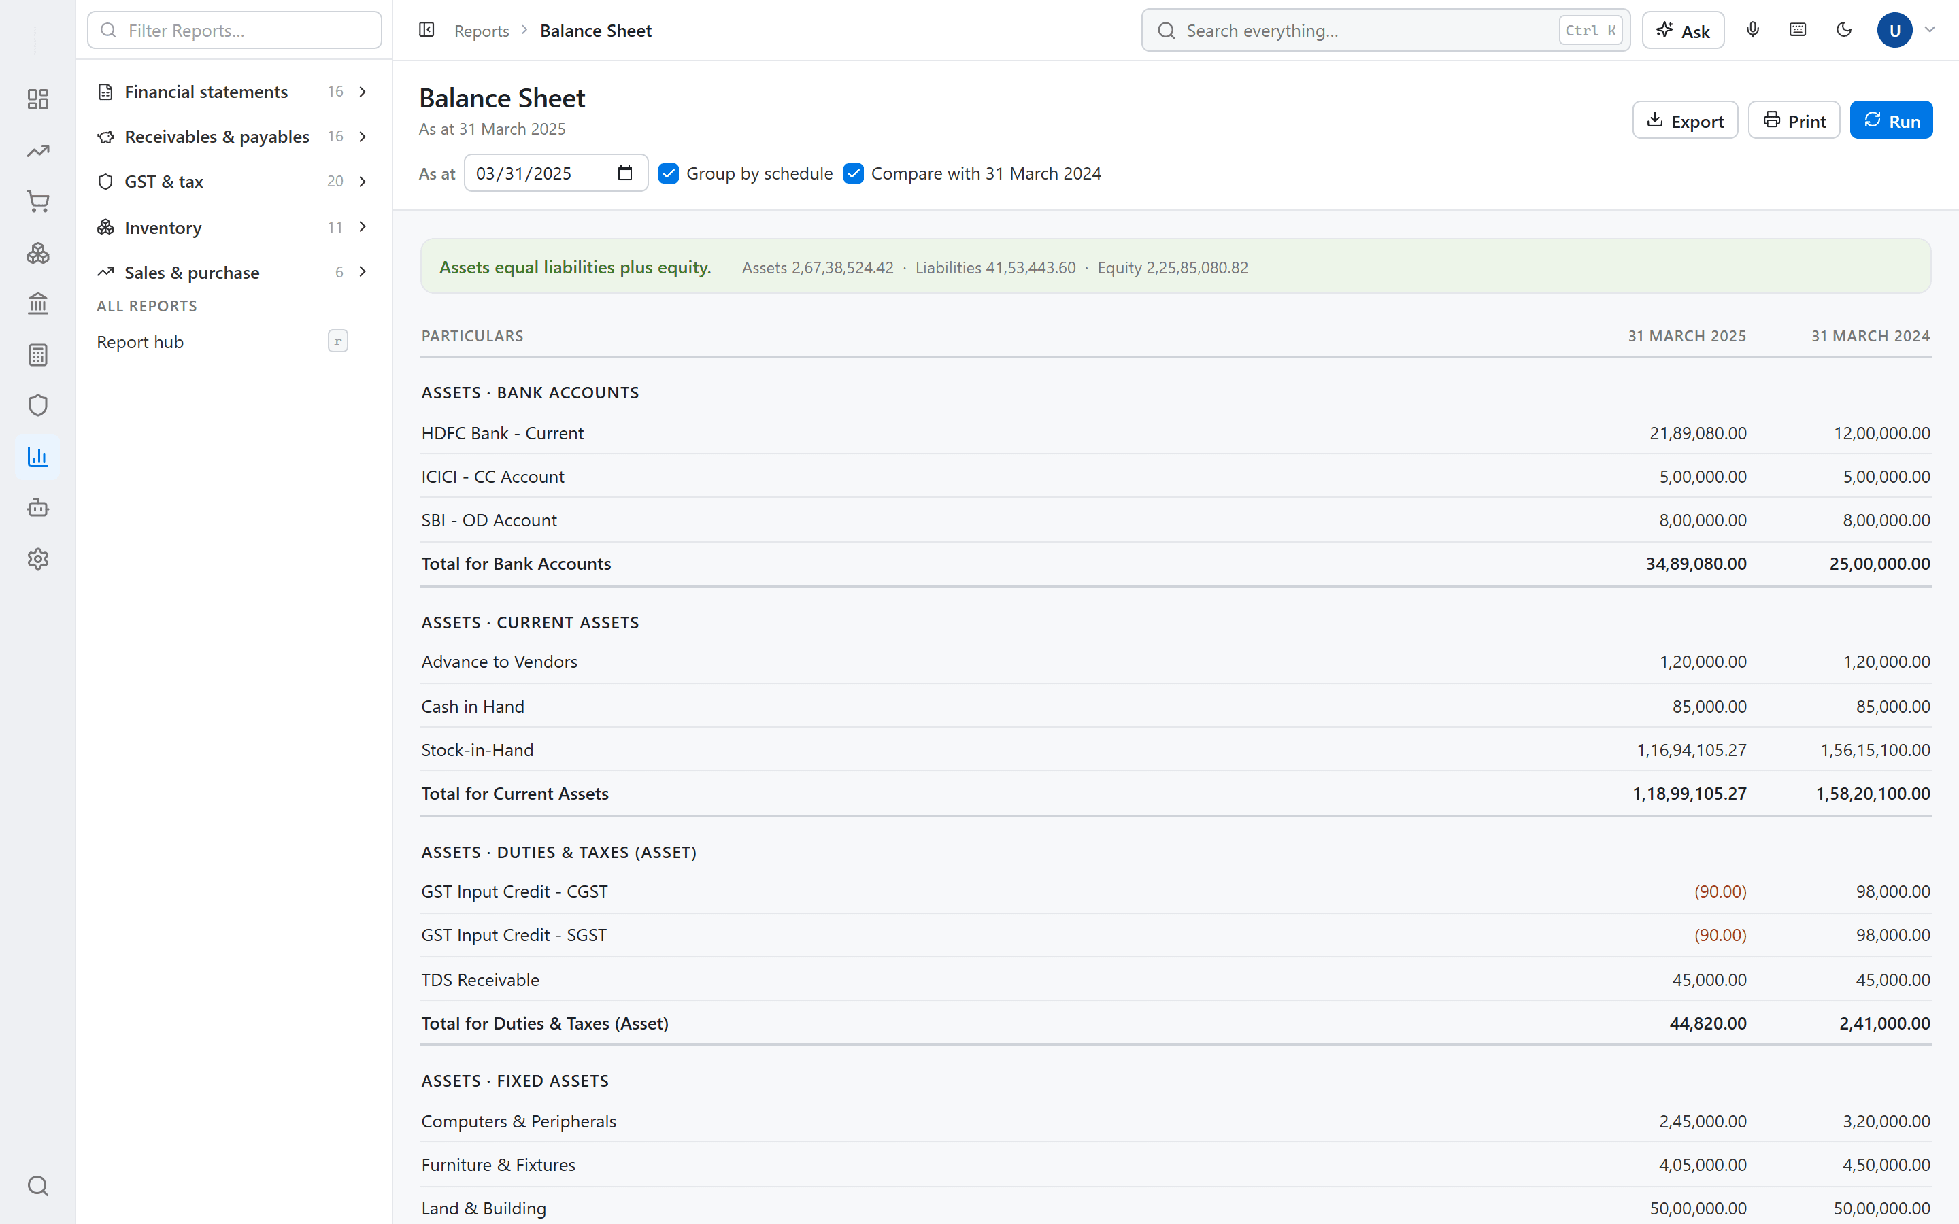Click GST Input Credit - CGST row
Viewport: 1959px width, 1224px height.
click(1175, 892)
